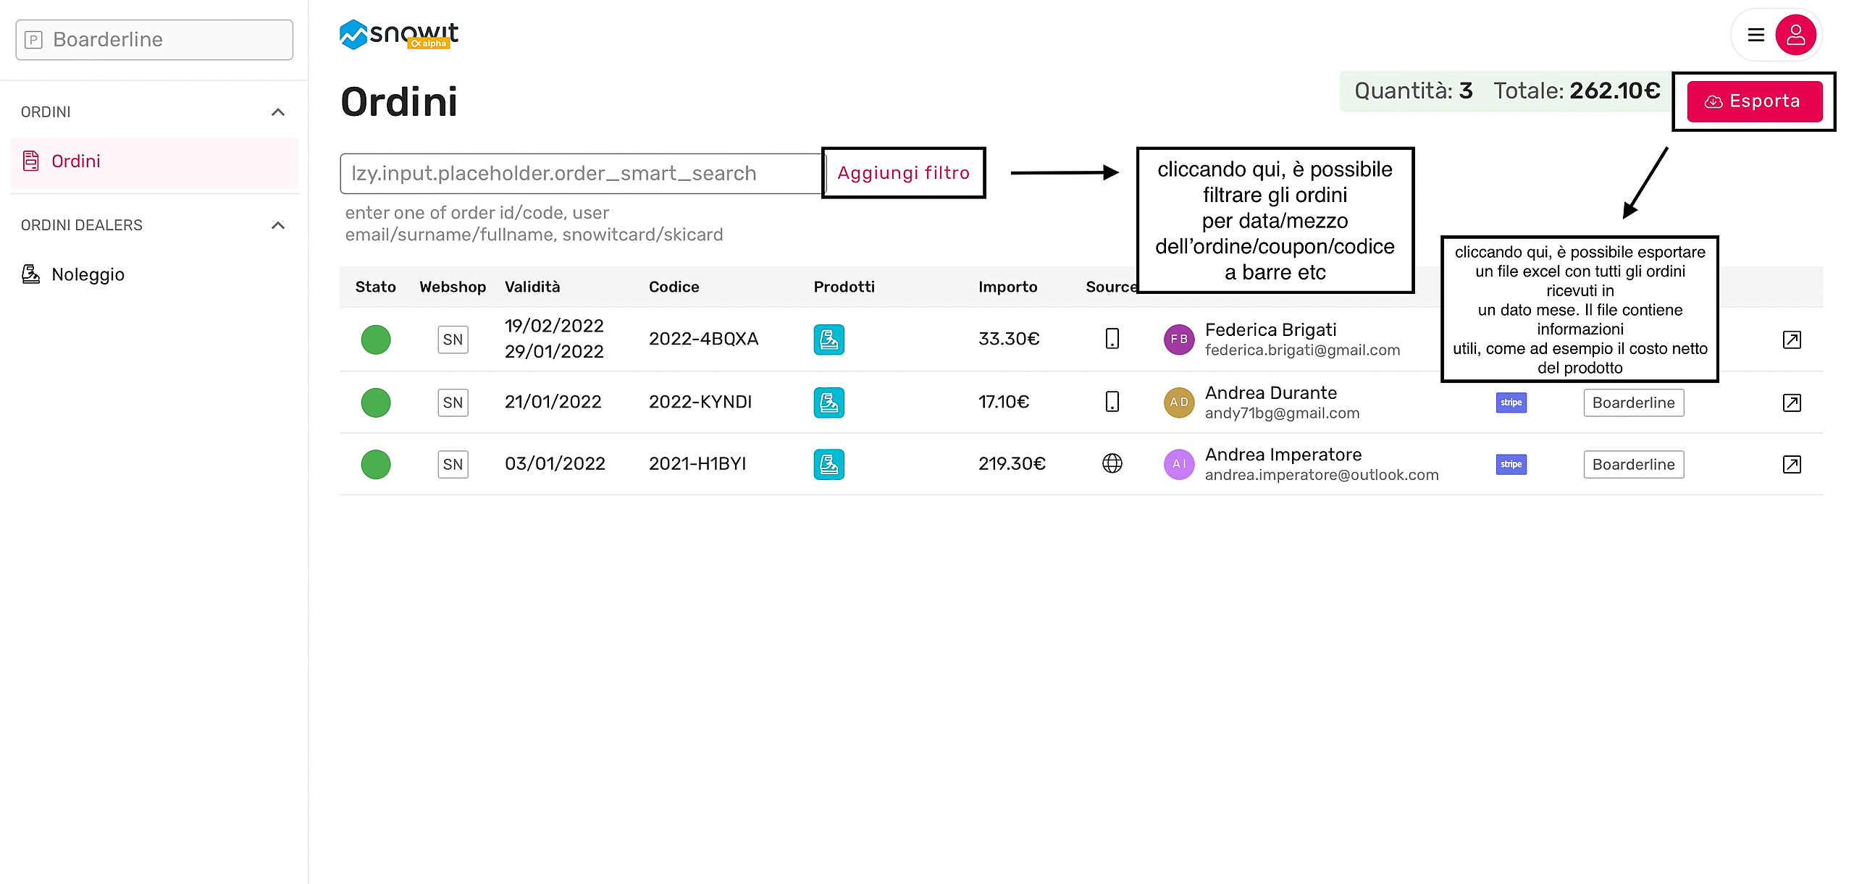Click the globe source icon for Andrea Imperatore
The image size is (1854, 884).
coord(1112,463)
